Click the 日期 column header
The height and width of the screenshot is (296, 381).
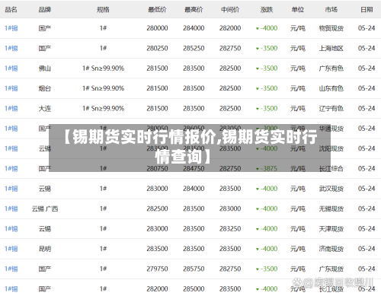click(x=367, y=10)
